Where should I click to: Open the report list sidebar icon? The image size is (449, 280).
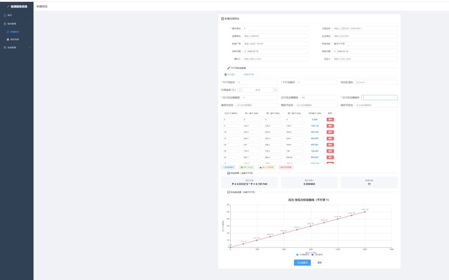pyautogui.click(x=8, y=39)
